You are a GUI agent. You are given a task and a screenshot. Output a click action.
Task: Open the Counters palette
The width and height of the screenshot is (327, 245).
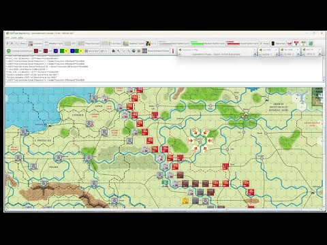(35, 44)
